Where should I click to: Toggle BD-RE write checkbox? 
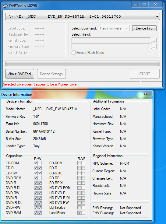click(x=83, y=178)
